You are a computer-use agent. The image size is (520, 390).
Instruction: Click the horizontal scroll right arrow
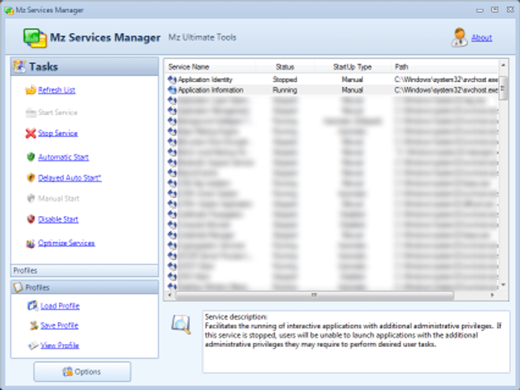coord(492,295)
